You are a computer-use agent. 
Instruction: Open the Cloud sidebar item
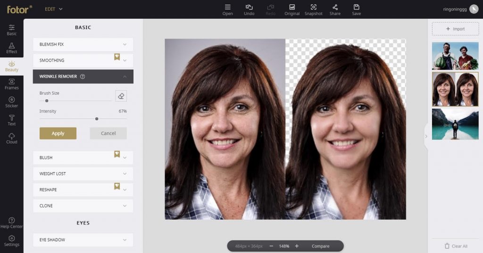(x=12, y=138)
